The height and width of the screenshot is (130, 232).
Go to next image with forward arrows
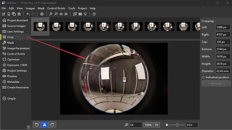click(66, 14)
